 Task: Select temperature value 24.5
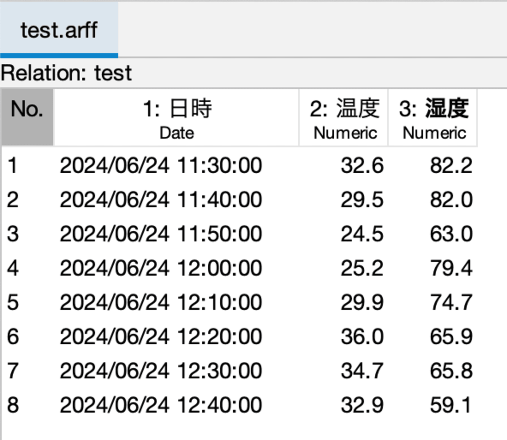pos(343,234)
